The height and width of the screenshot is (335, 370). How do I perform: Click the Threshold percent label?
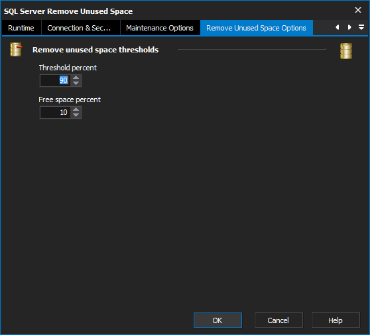tap(68, 68)
